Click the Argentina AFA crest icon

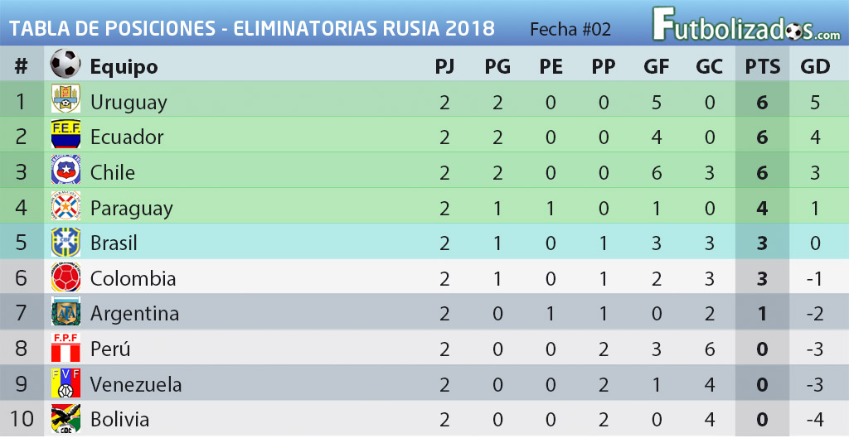tap(65, 312)
